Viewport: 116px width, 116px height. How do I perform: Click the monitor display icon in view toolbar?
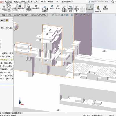(x=88, y=15)
